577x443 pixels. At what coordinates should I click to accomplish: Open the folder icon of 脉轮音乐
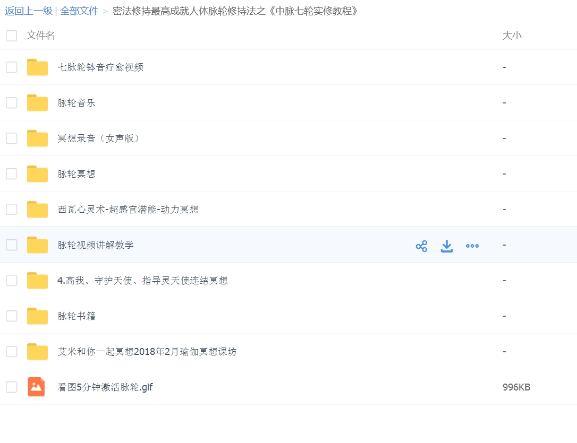tap(37, 102)
